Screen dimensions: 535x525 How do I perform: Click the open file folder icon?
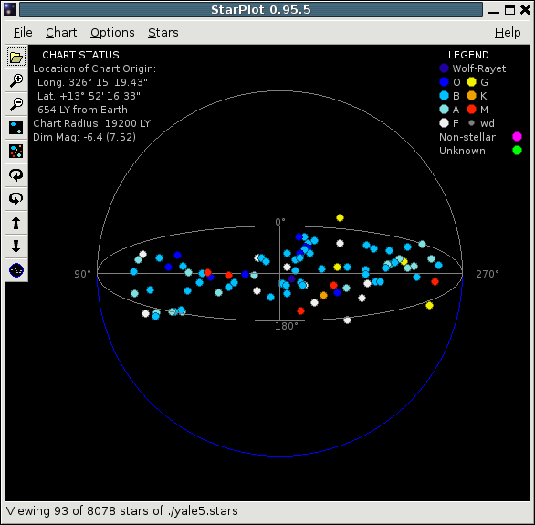click(16, 57)
